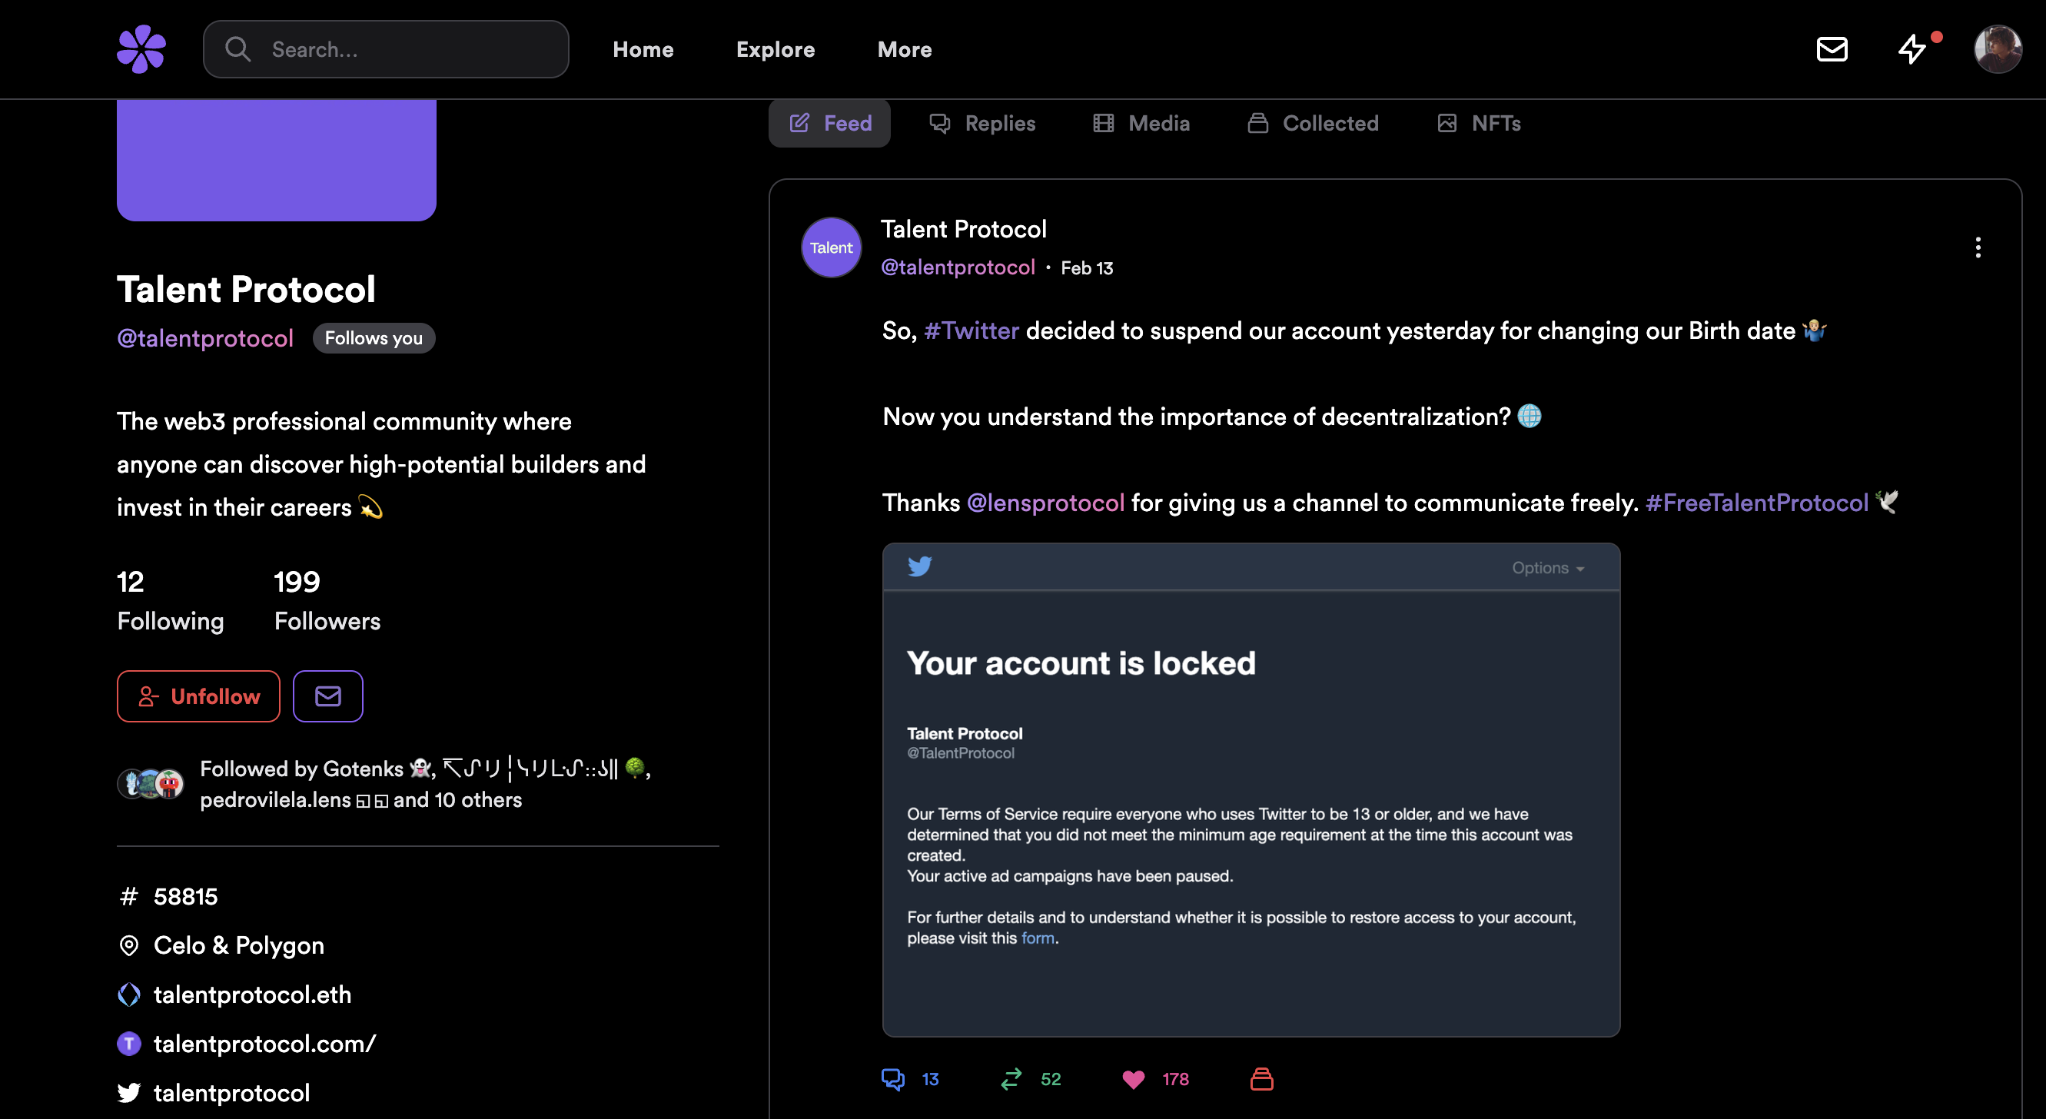The height and width of the screenshot is (1119, 2046).
Task: Open notifications lightning bolt icon
Action: point(1911,49)
